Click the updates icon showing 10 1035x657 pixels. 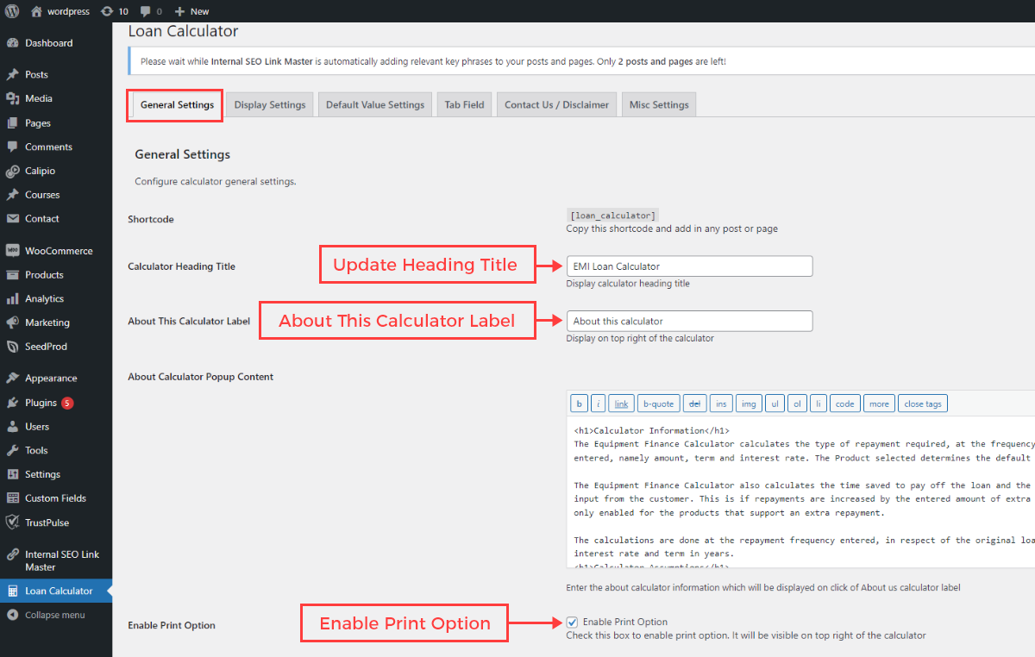pyautogui.click(x=114, y=11)
